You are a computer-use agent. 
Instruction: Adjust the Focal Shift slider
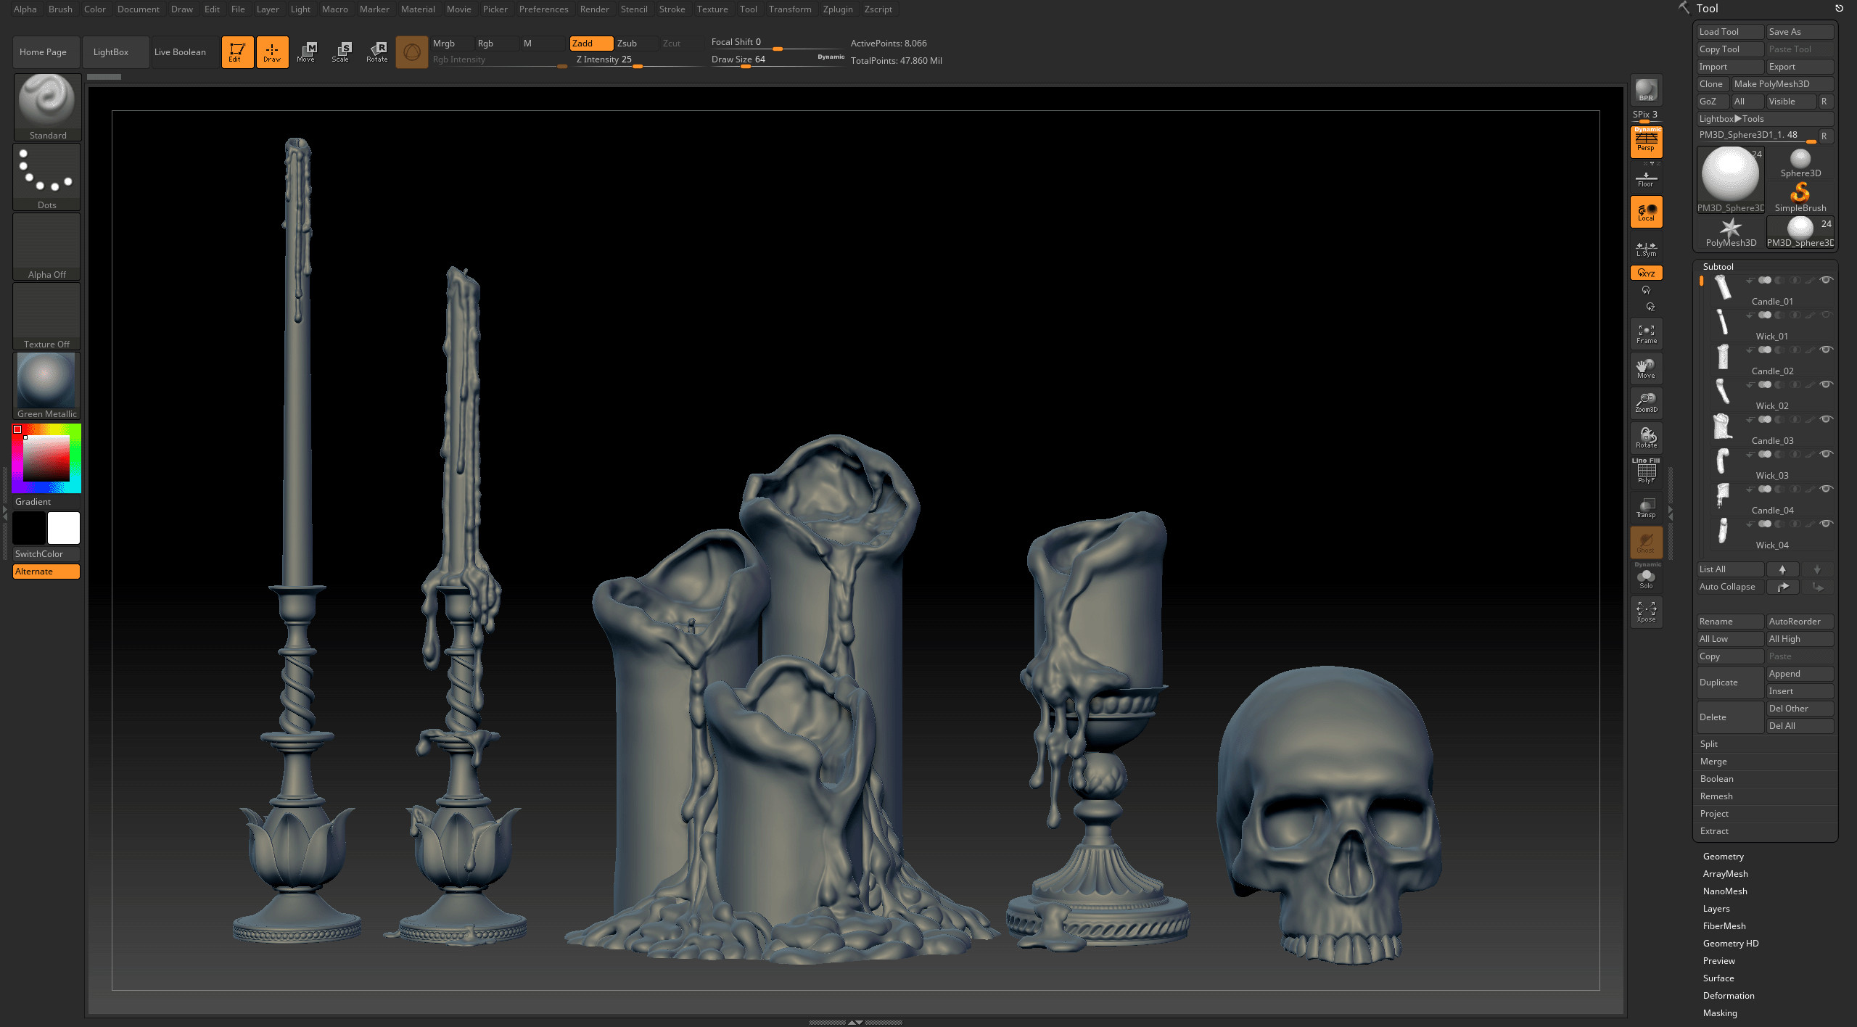coord(778,43)
